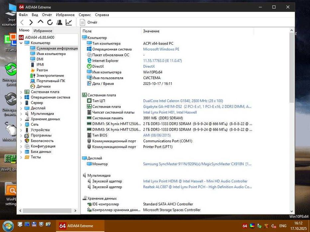
Task: Expand the Сеть tree node
Action: pyautogui.click(x=21, y=125)
